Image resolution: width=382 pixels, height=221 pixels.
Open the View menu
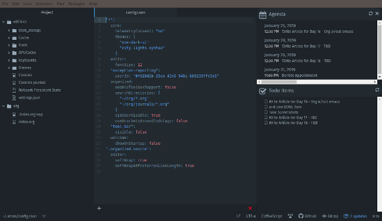(27, 4)
